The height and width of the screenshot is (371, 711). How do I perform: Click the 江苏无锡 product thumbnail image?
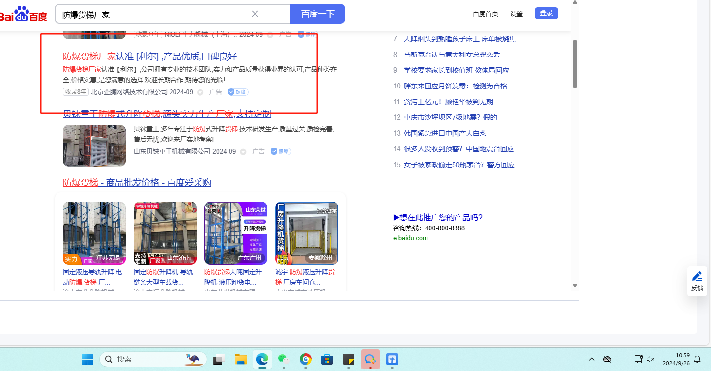pyautogui.click(x=94, y=233)
